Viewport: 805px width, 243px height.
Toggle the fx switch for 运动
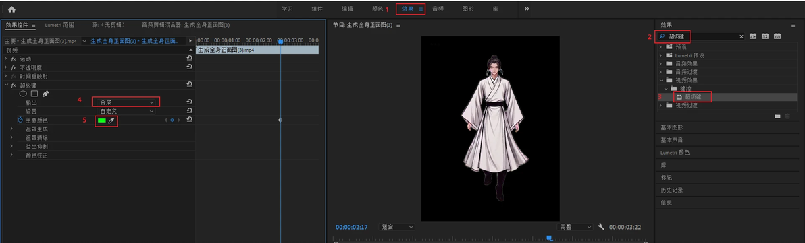point(14,59)
